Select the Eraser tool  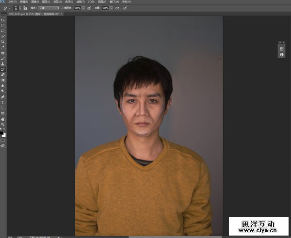pos(2,75)
